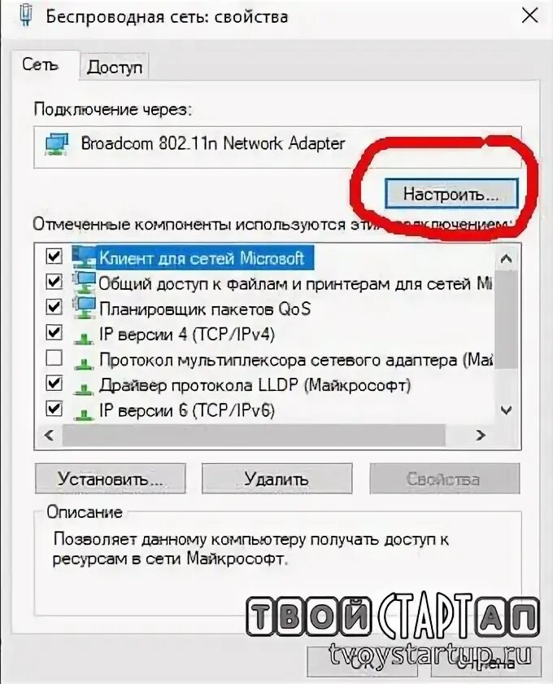553x684 pixels.
Task: Click the horizontal scroll right arrow
Action: click(x=481, y=435)
